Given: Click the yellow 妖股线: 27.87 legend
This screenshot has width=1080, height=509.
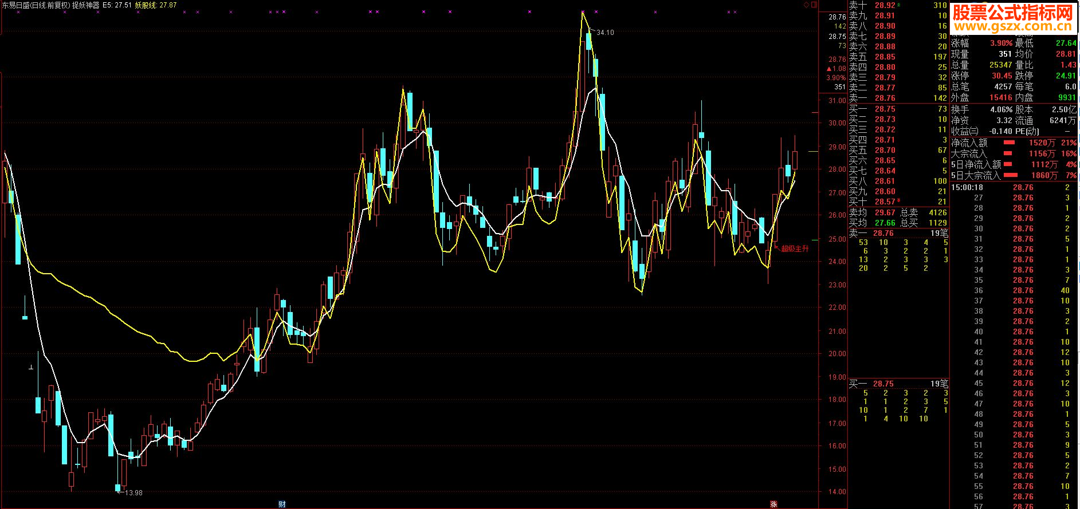Looking at the screenshot, I should 156,5.
